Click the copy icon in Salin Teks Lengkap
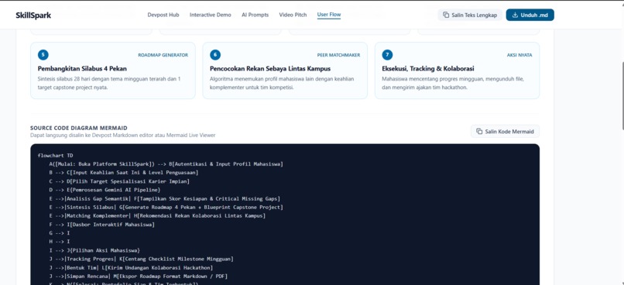This screenshot has width=624, height=285. coord(446,15)
